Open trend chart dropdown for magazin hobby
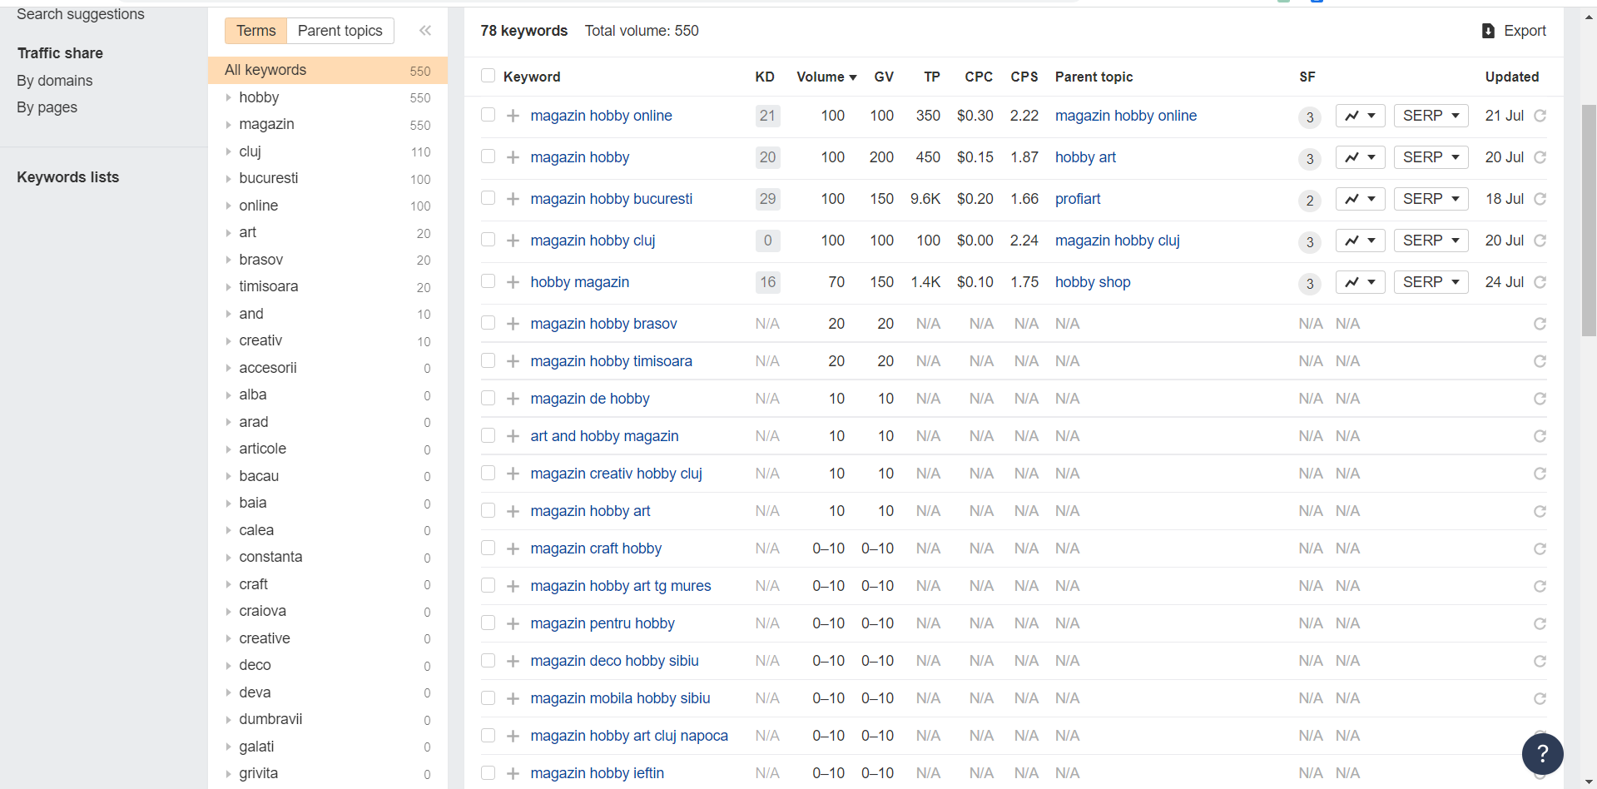This screenshot has width=1597, height=789. [1360, 157]
